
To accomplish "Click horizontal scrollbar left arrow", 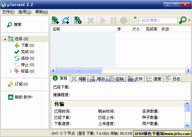I will pos(53,71).
